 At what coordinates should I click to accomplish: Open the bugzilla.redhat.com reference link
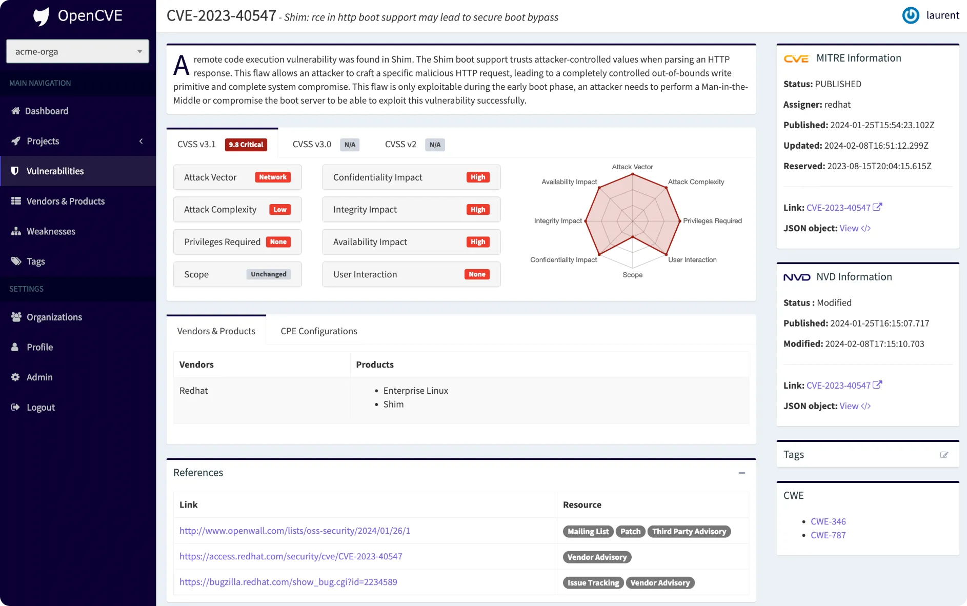pyautogui.click(x=288, y=582)
